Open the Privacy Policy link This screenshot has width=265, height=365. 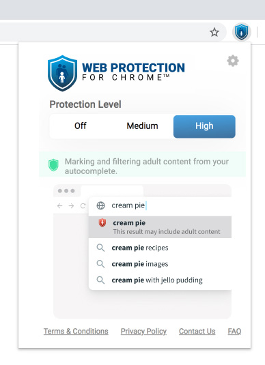point(143,331)
